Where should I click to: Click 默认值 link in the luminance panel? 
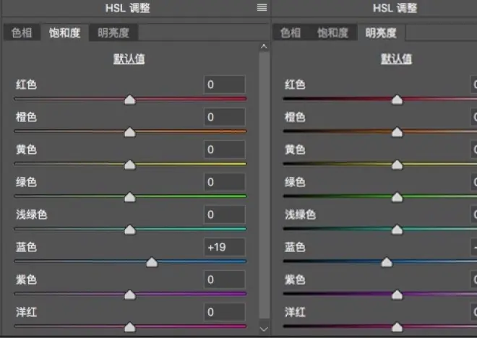tap(396, 58)
